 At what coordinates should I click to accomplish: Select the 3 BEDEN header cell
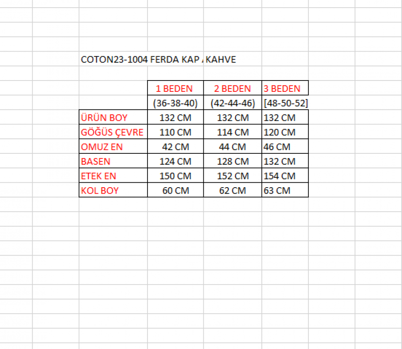(285, 88)
